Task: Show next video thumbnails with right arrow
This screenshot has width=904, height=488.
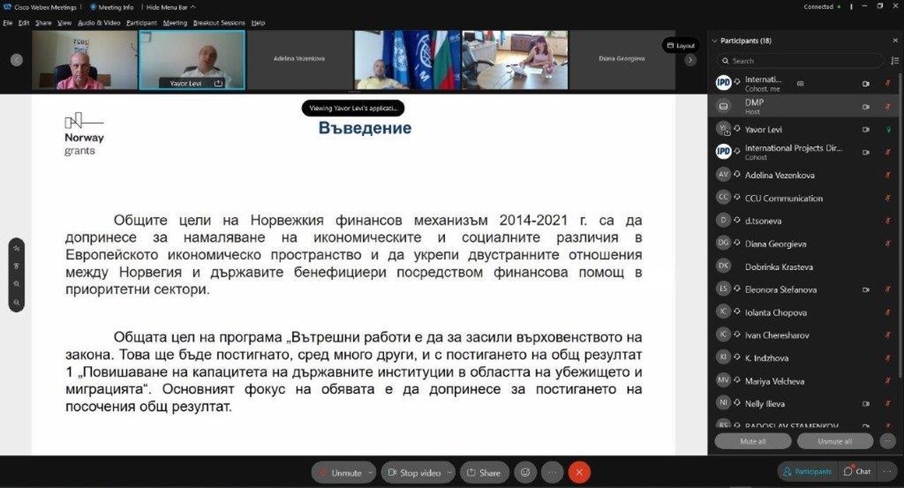Action: [691, 60]
